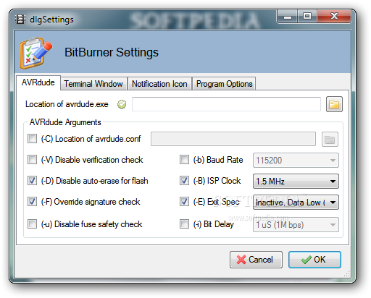Toggle (-V) Disable verification check
The image size is (371, 298).
pos(32,160)
